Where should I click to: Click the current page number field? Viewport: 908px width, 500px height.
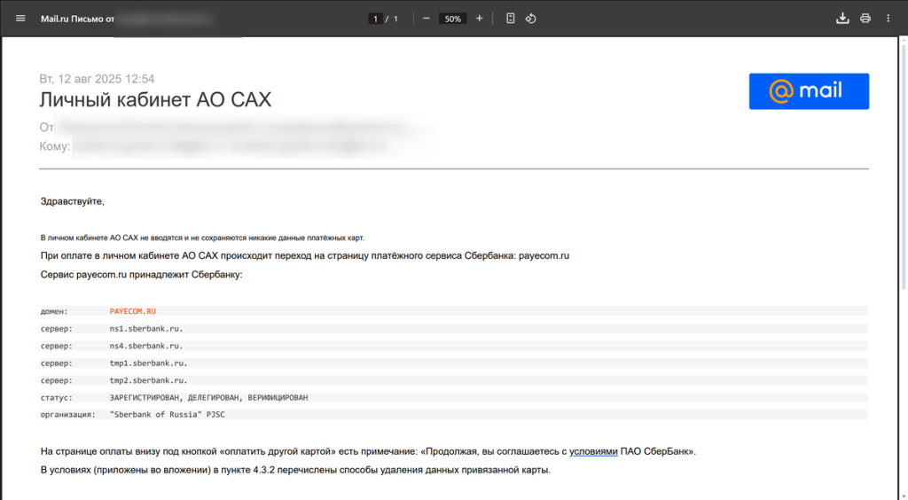pos(376,19)
